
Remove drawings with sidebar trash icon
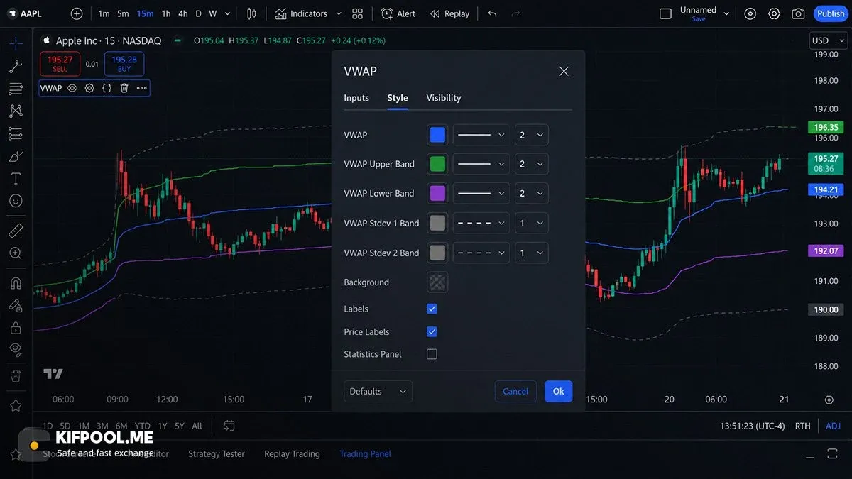click(16, 375)
